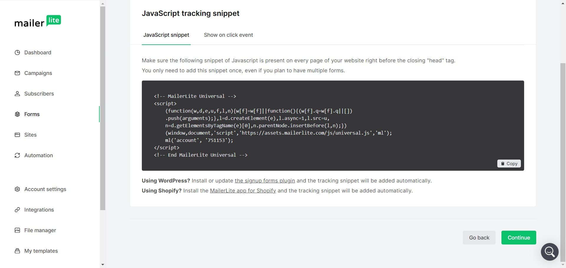Copy the MailerLite Universal snippet
566x268 pixels.
point(509,163)
